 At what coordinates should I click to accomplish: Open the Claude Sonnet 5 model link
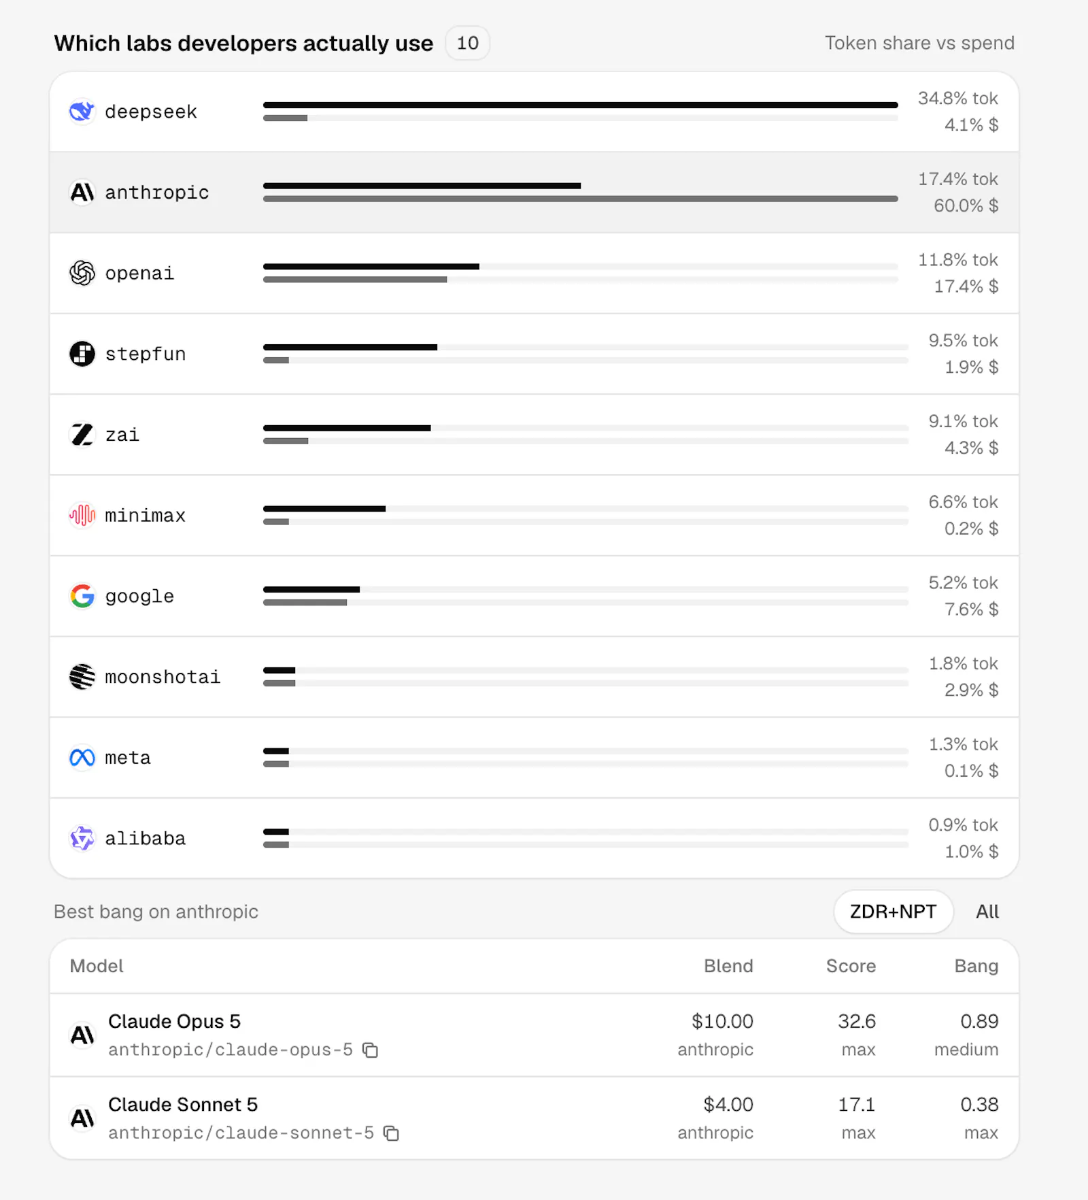(x=183, y=1105)
